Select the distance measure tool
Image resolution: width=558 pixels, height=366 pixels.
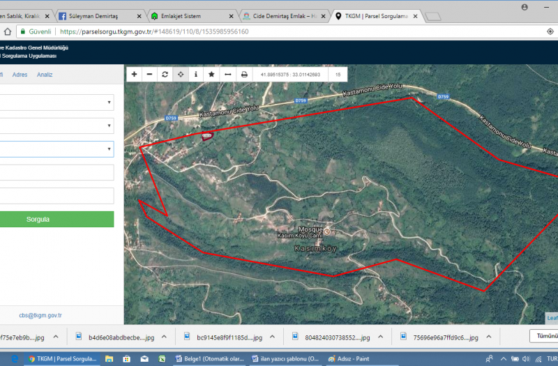click(x=227, y=74)
